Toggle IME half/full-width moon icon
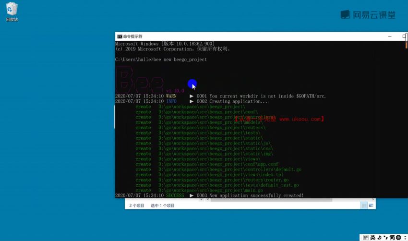Viewport: 408px width, 241px height. pyautogui.click(x=379, y=237)
